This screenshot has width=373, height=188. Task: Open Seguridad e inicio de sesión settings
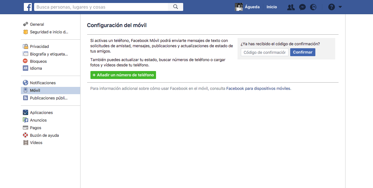(49, 32)
